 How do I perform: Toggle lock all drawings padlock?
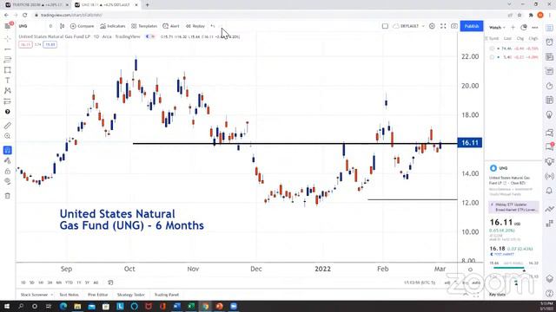[x=8, y=172]
